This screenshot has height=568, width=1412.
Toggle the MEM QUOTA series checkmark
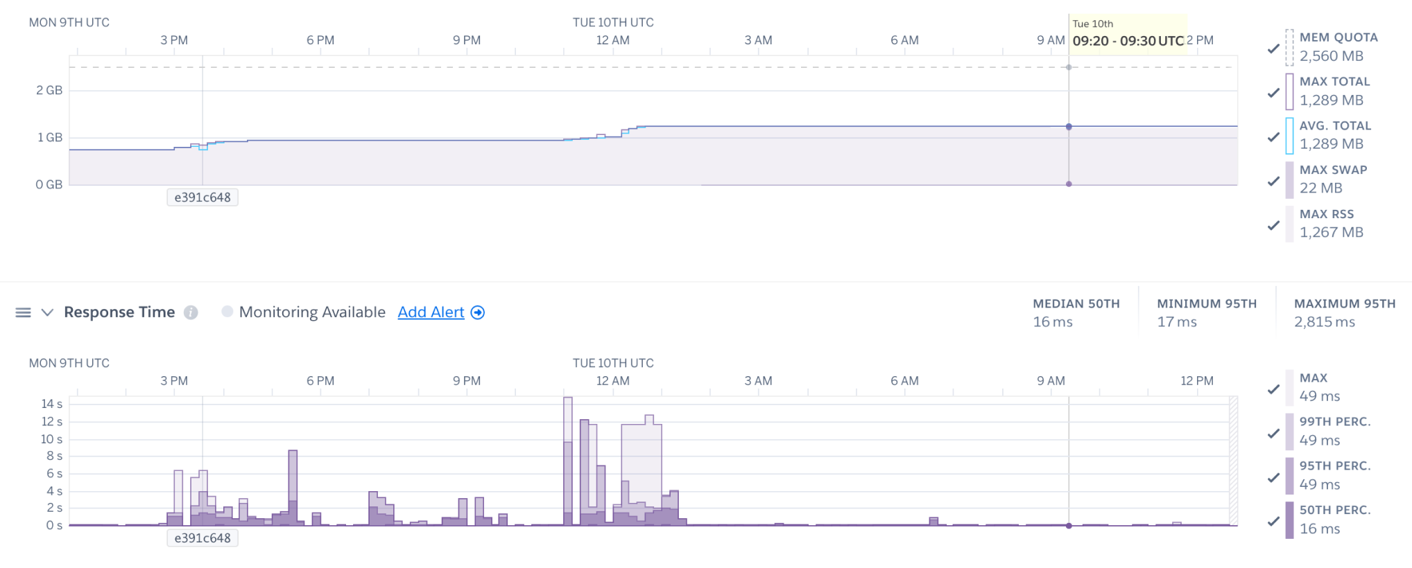(x=1273, y=48)
